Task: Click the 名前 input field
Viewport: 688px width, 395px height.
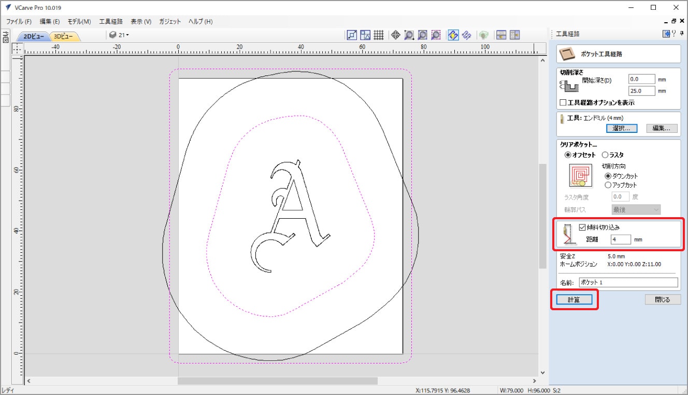Action: (x=628, y=282)
